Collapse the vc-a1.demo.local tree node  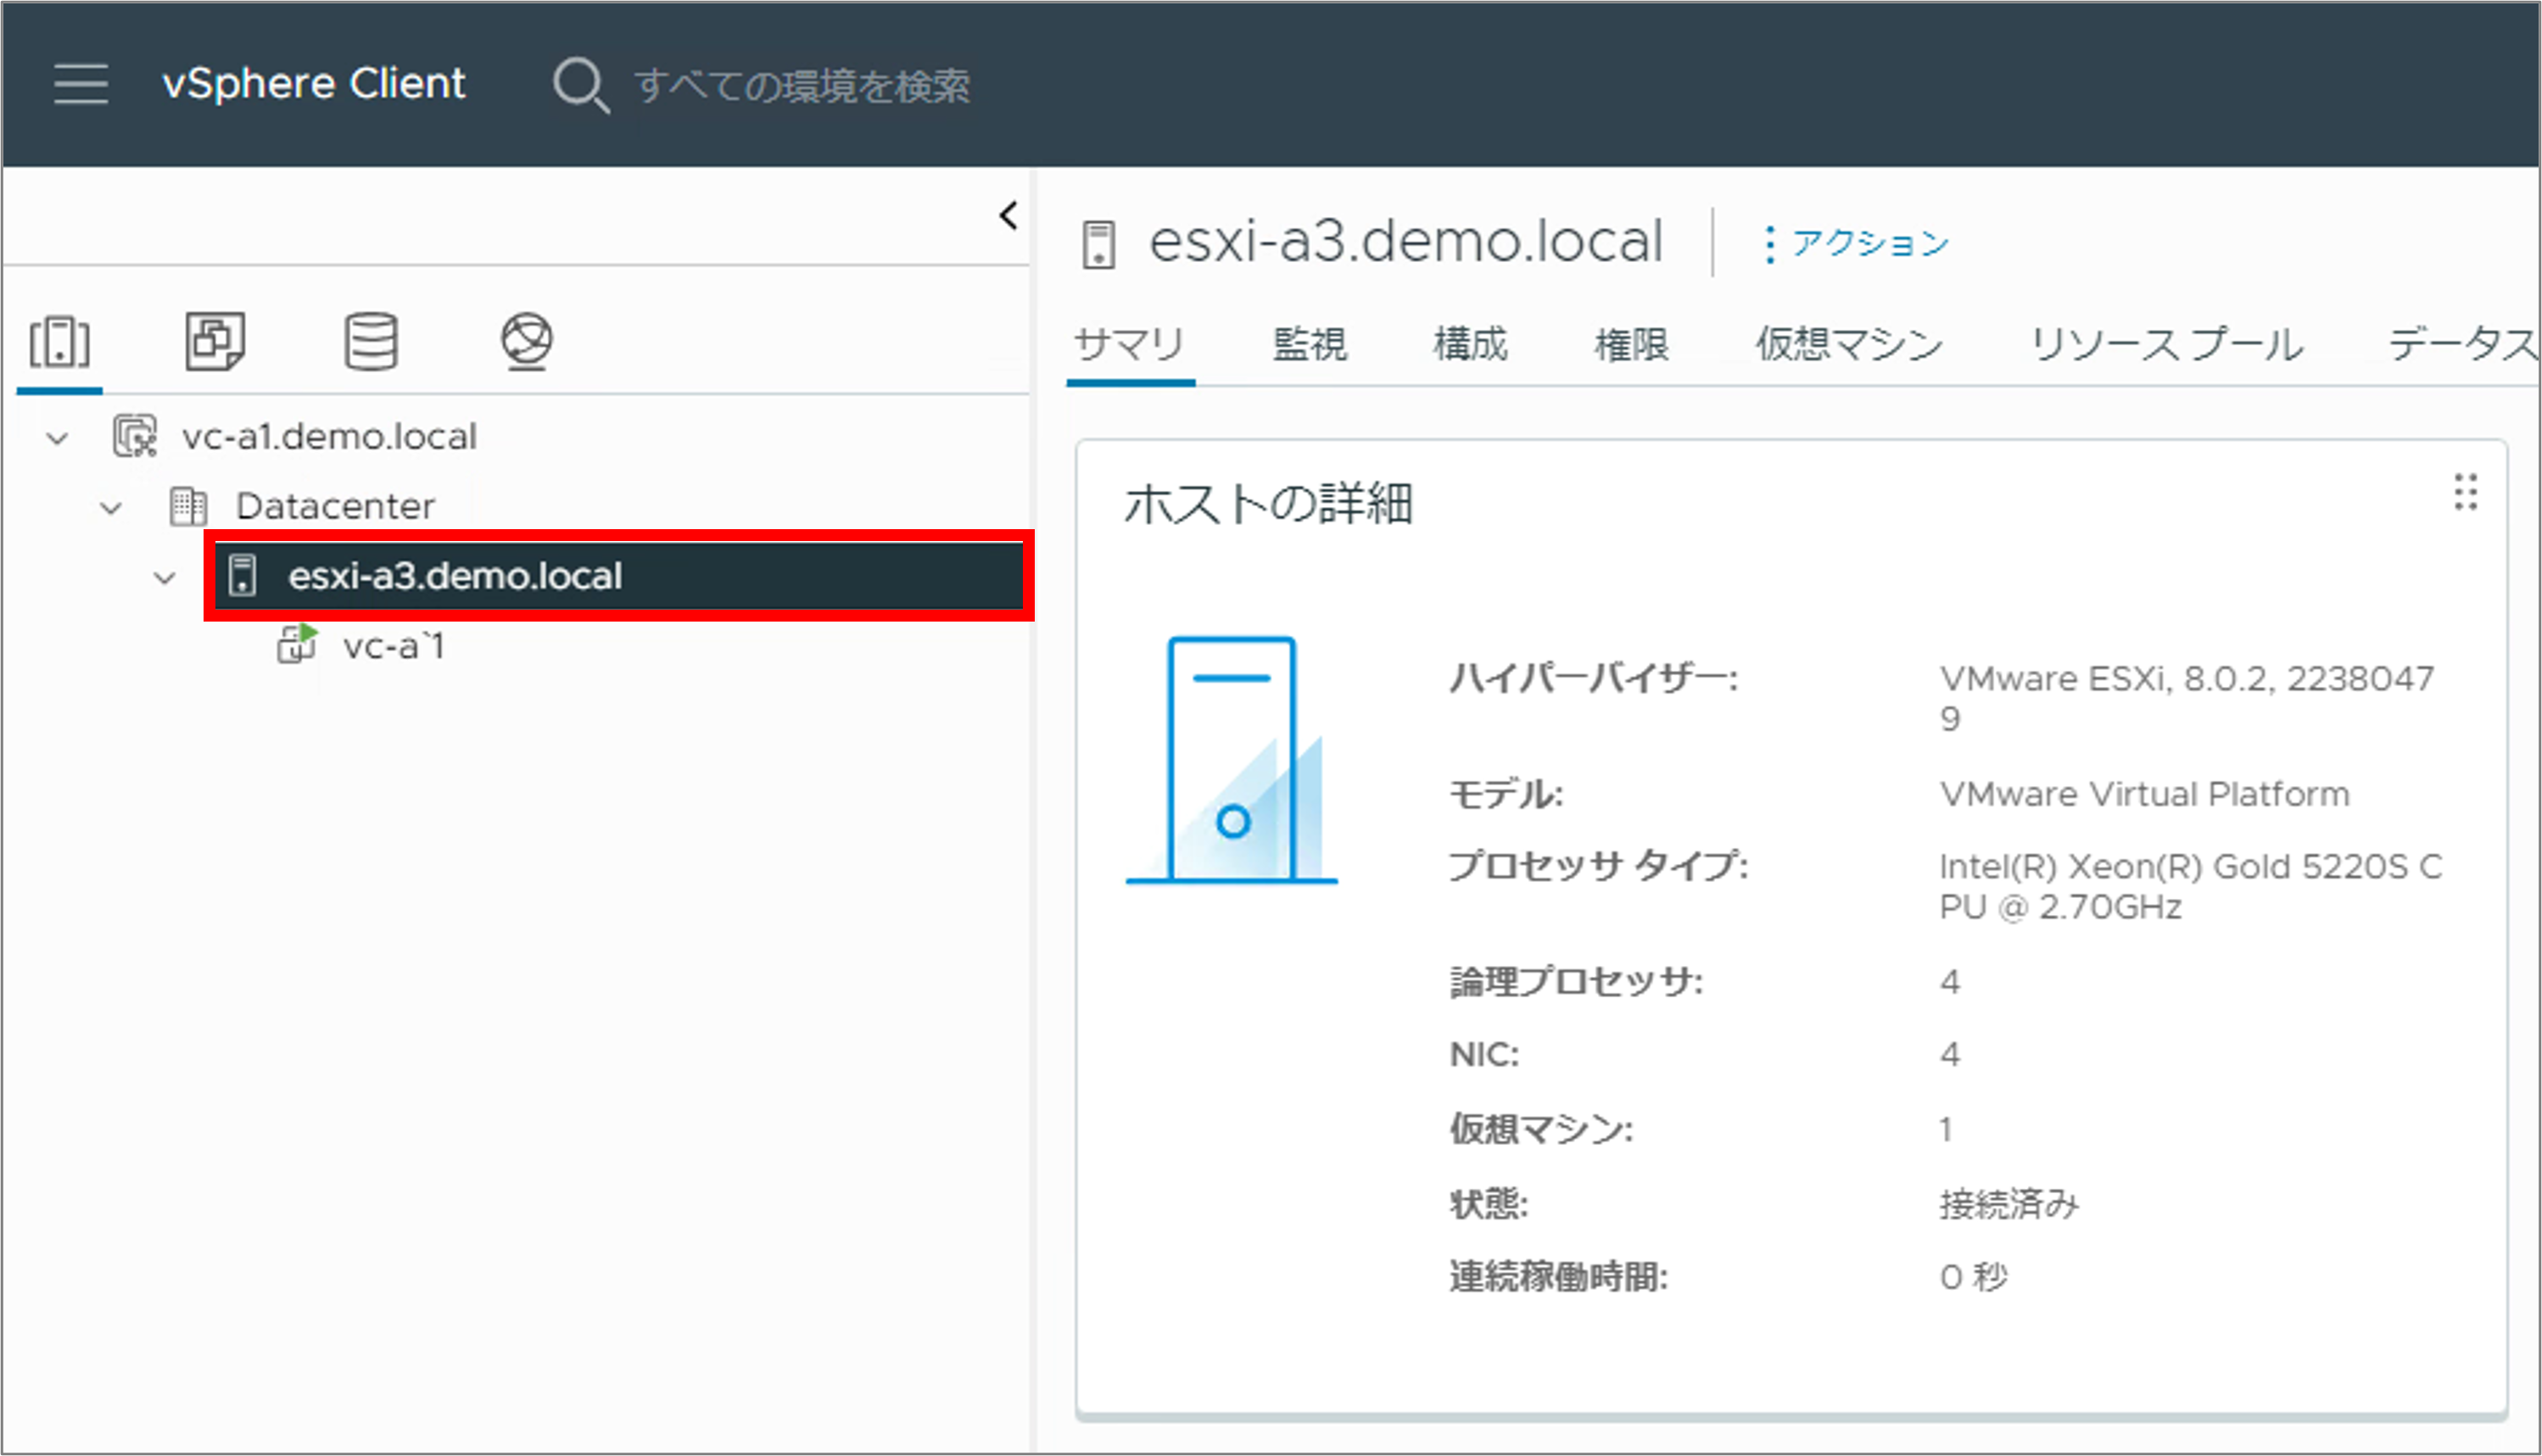click(58, 438)
